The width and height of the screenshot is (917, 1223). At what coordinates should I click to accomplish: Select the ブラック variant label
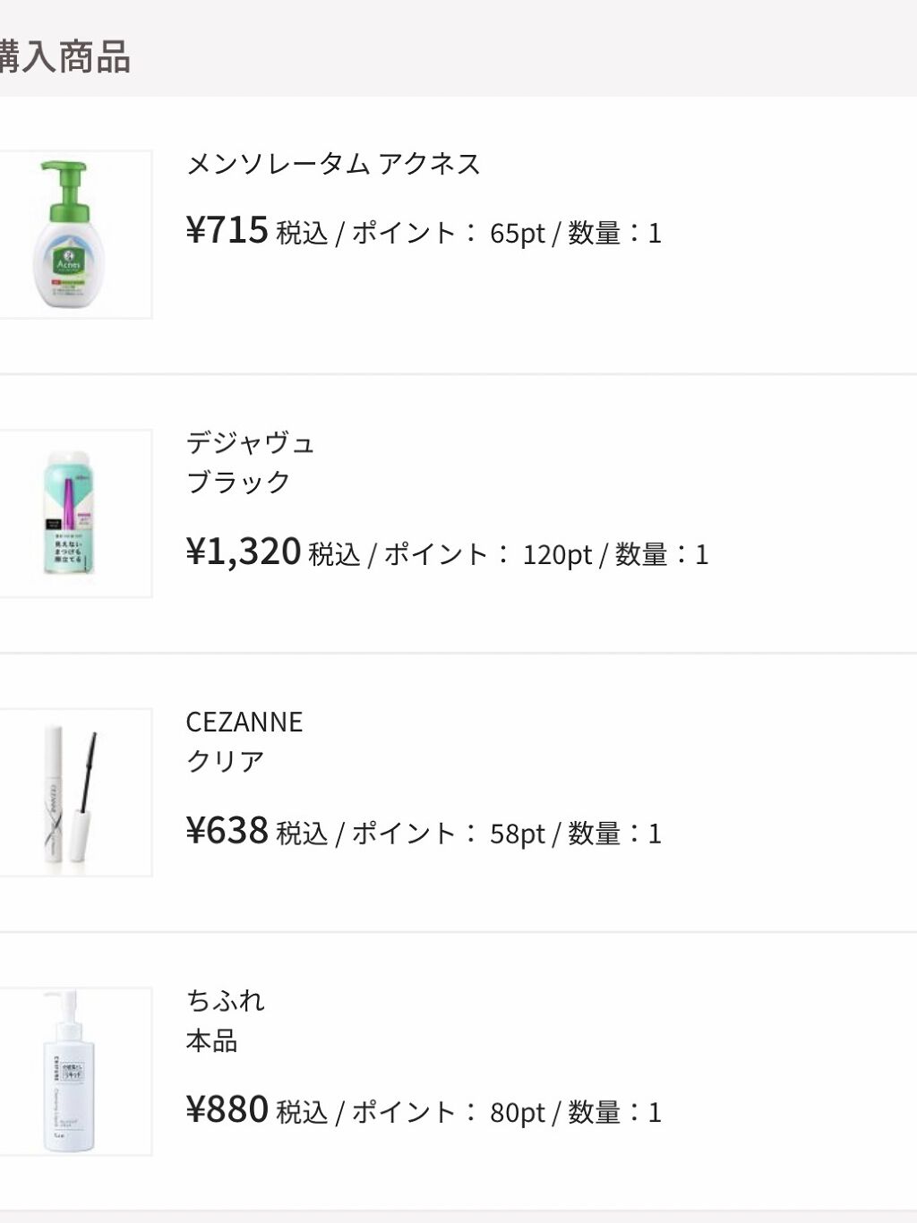(x=238, y=483)
